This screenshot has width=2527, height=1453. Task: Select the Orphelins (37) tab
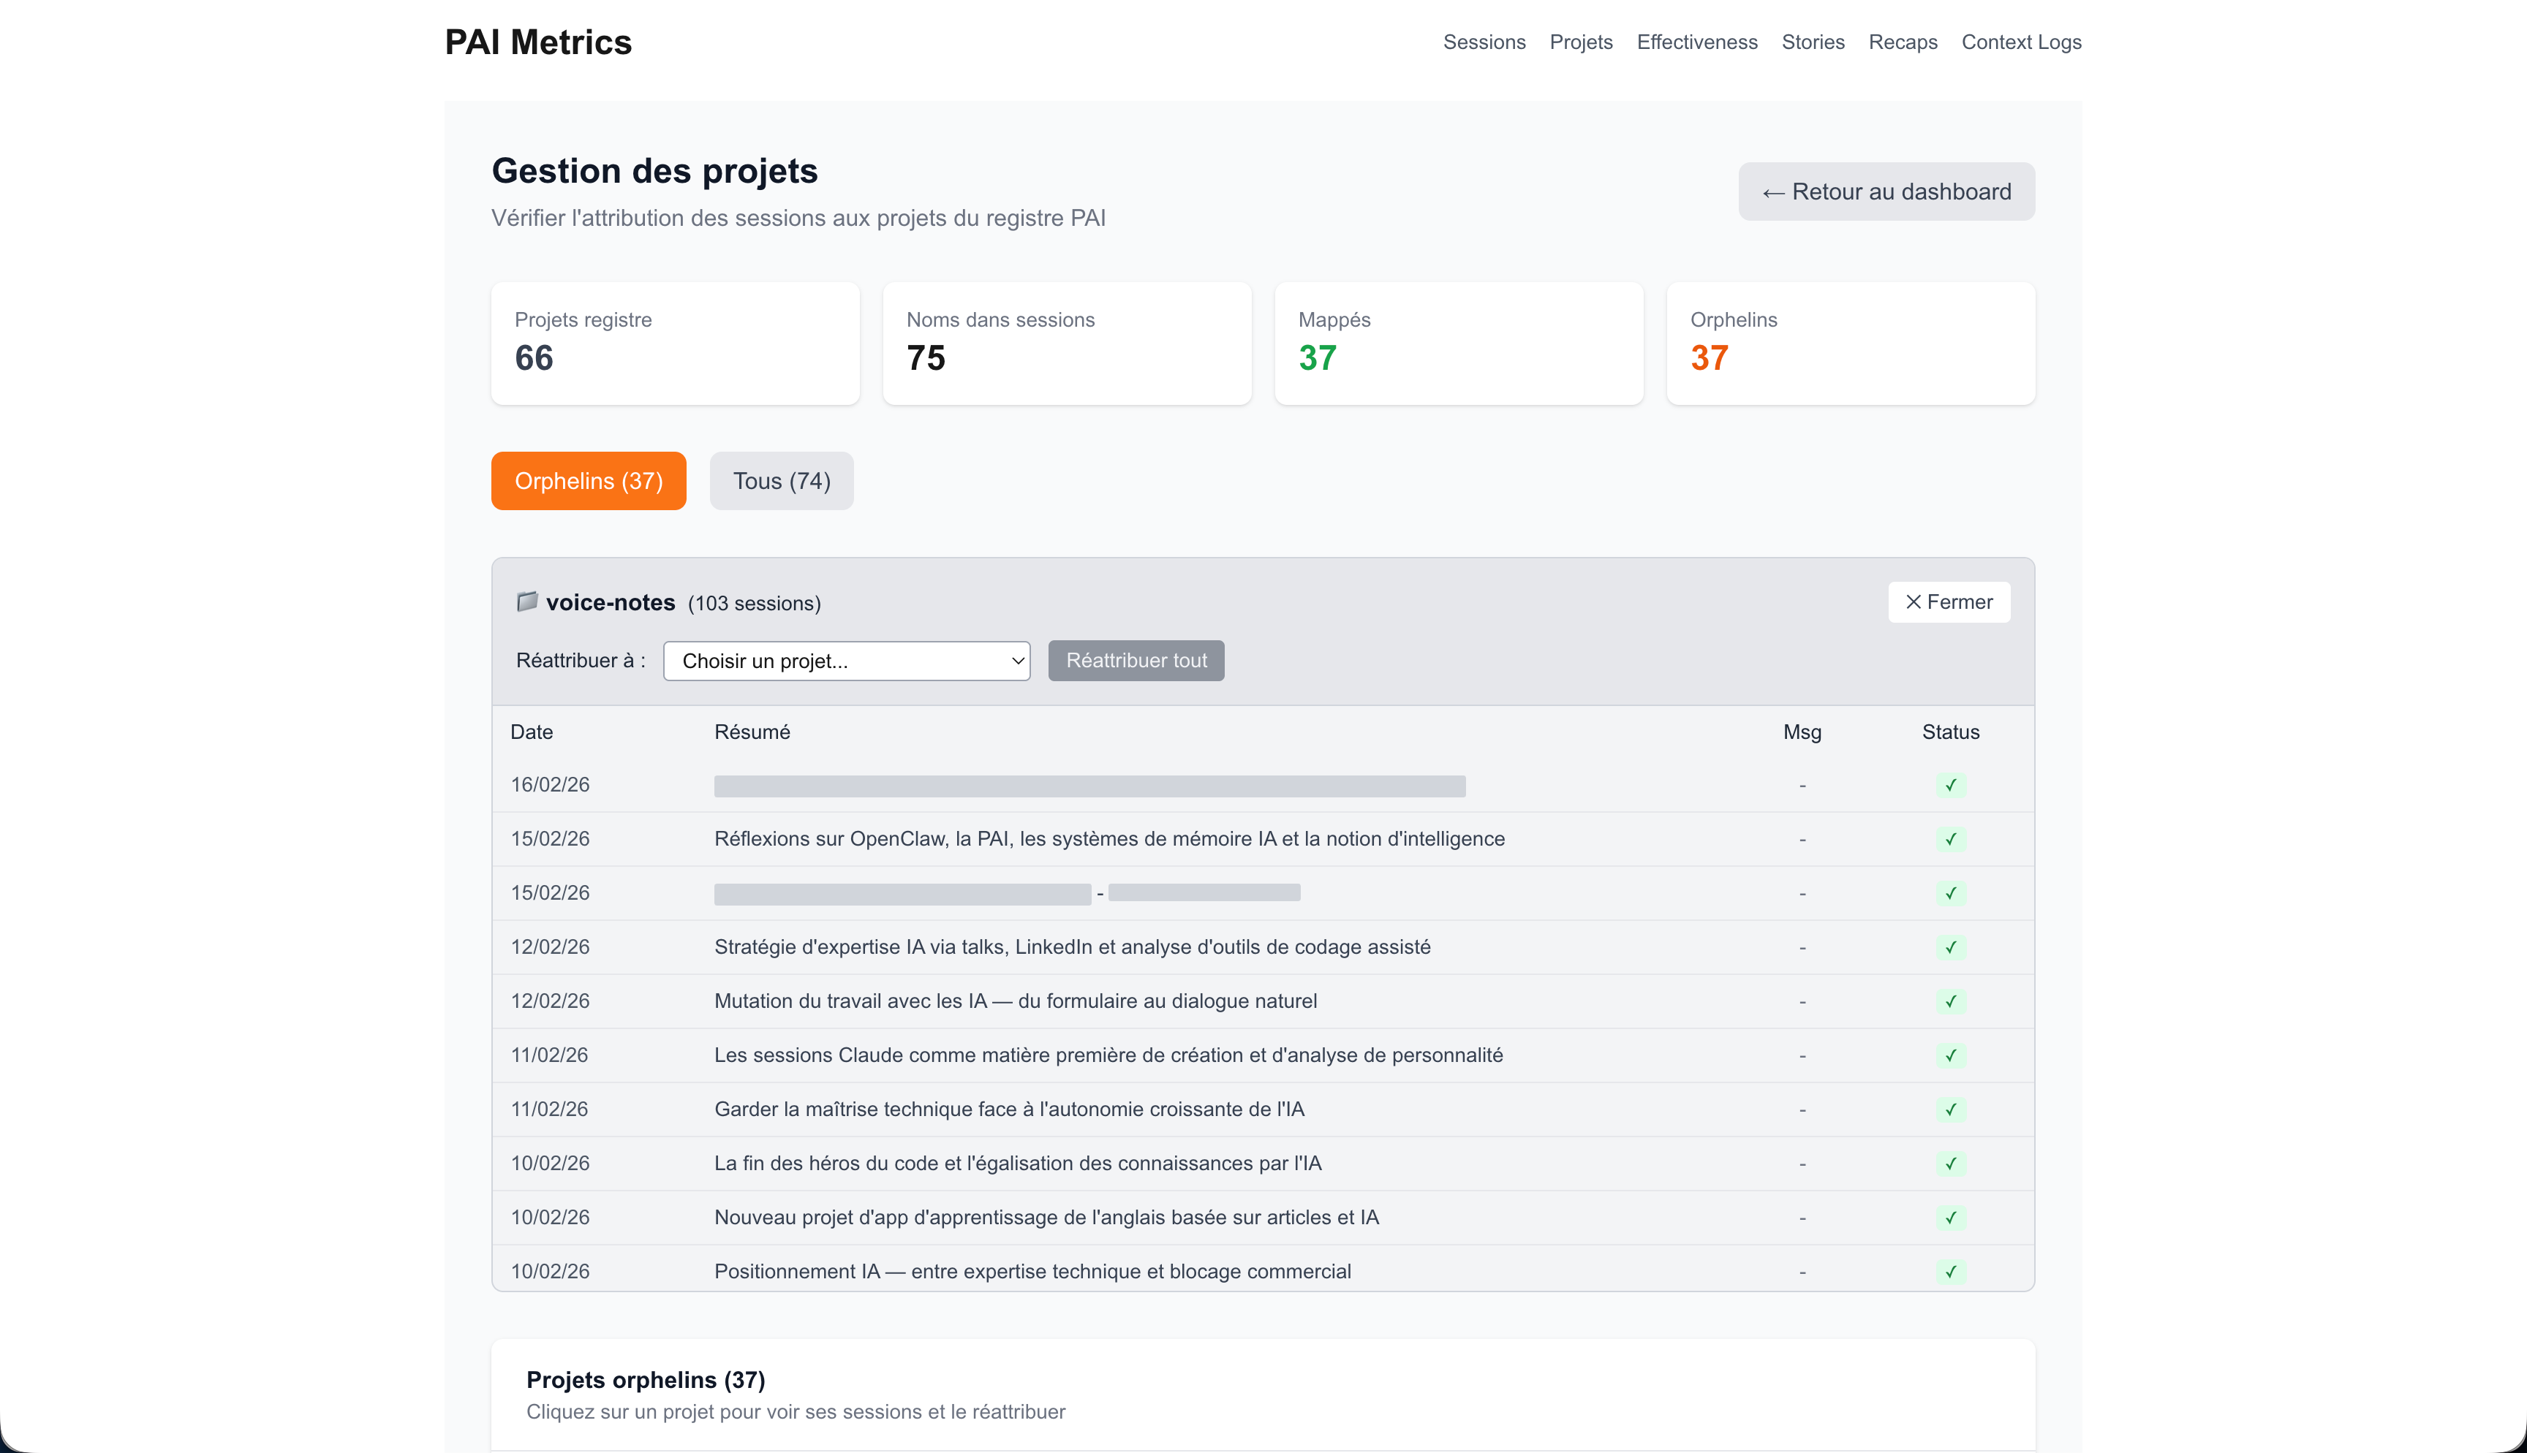[x=589, y=481]
